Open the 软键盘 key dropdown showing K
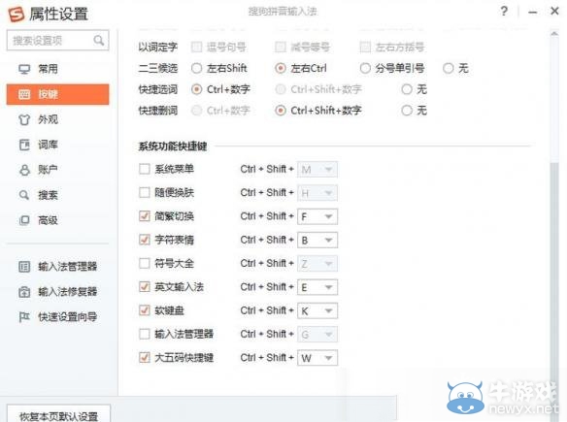This screenshot has width=567, height=422. 317,310
